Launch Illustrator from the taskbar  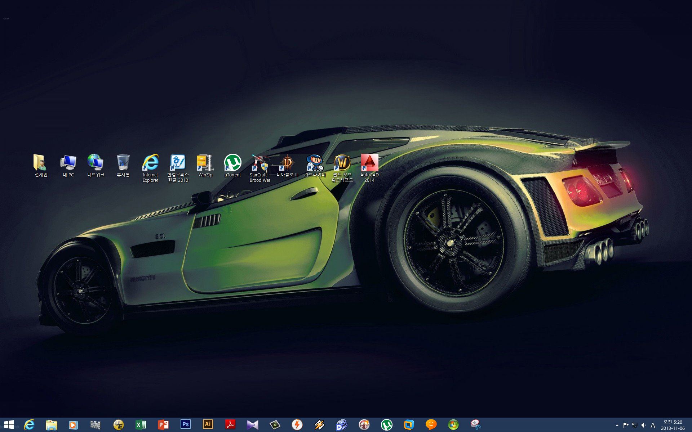tap(208, 425)
